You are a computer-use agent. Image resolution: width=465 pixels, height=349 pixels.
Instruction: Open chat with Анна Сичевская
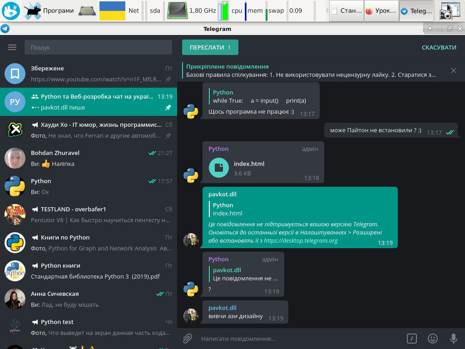[x=89, y=299]
